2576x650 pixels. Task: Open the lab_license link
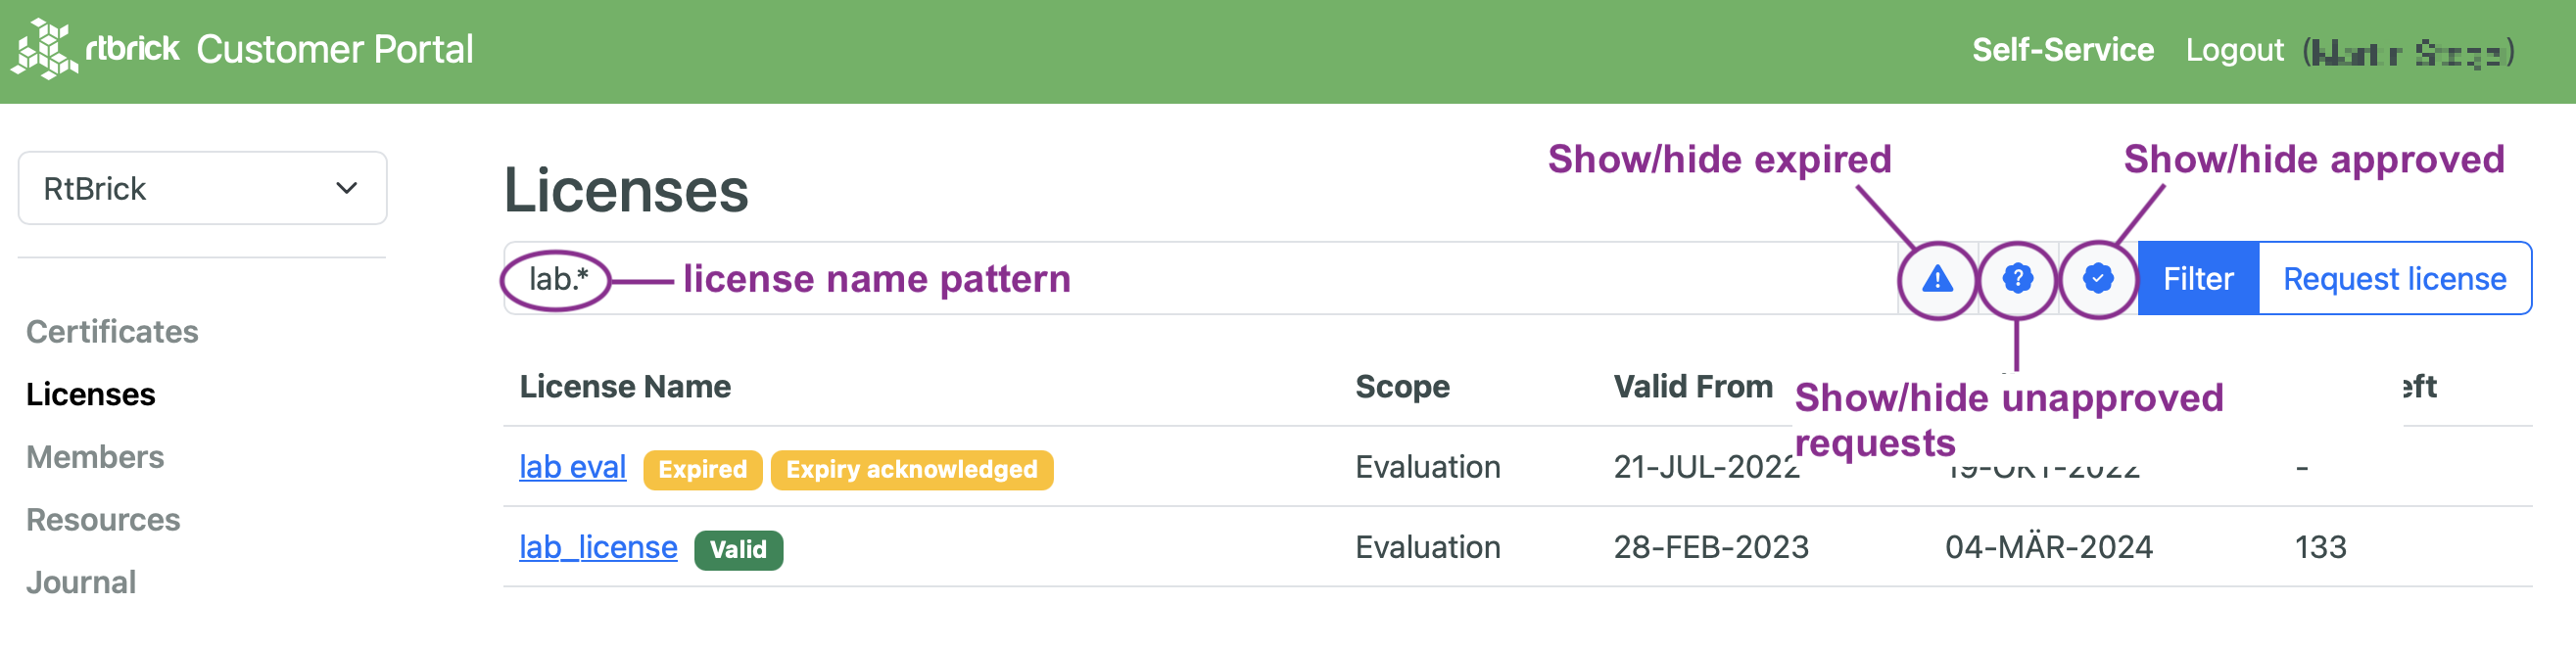[598, 547]
